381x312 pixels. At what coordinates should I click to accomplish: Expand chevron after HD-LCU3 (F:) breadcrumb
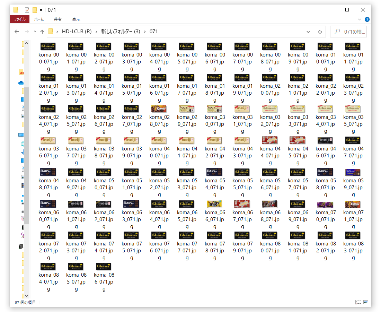click(x=97, y=32)
